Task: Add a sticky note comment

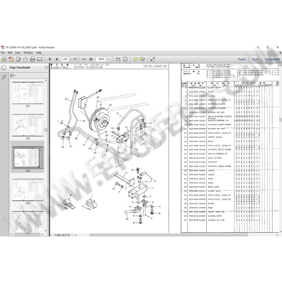Action: click(135, 59)
